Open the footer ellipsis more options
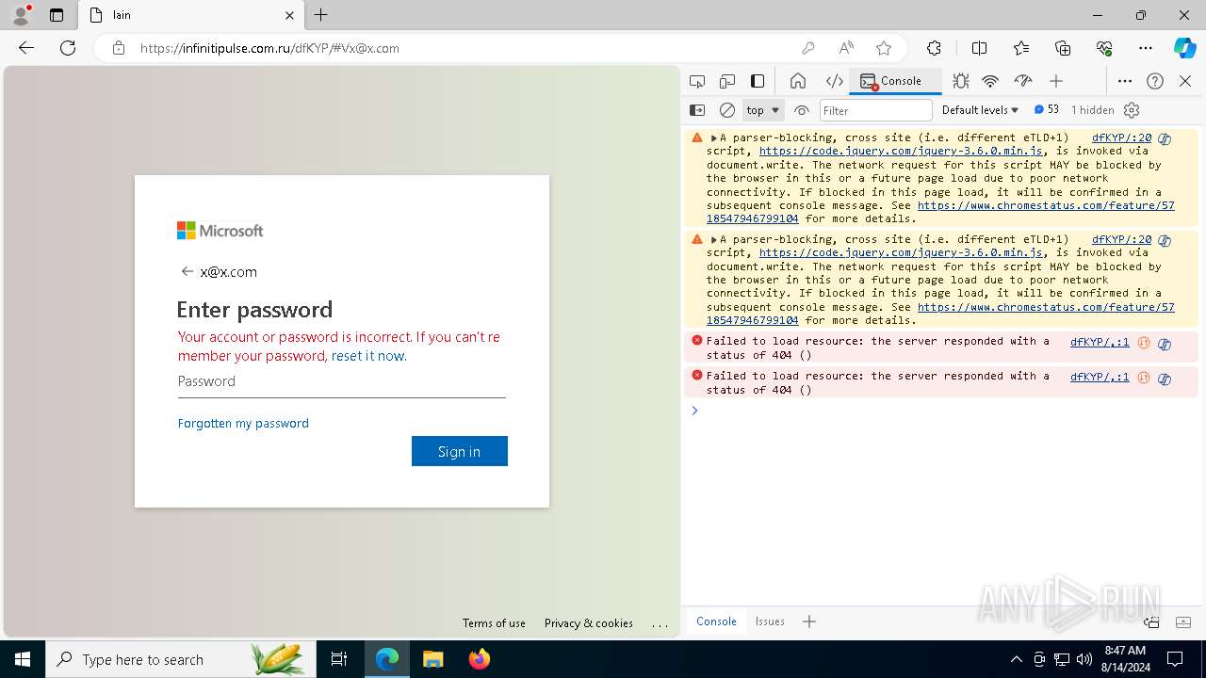This screenshot has height=678, width=1206. pyautogui.click(x=660, y=623)
